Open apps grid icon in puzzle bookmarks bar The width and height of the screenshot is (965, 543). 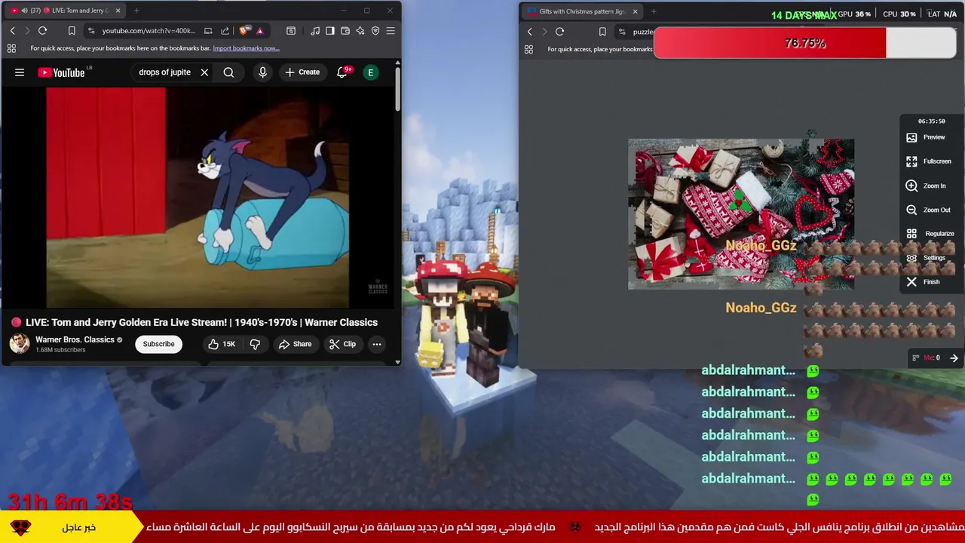pos(528,49)
